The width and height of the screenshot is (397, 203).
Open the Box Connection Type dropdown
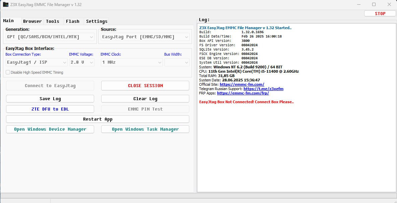37,62
